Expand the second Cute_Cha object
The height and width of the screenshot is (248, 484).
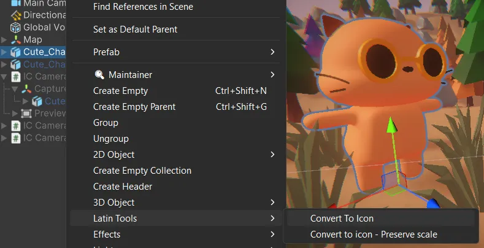pyautogui.click(x=4, y=64)
